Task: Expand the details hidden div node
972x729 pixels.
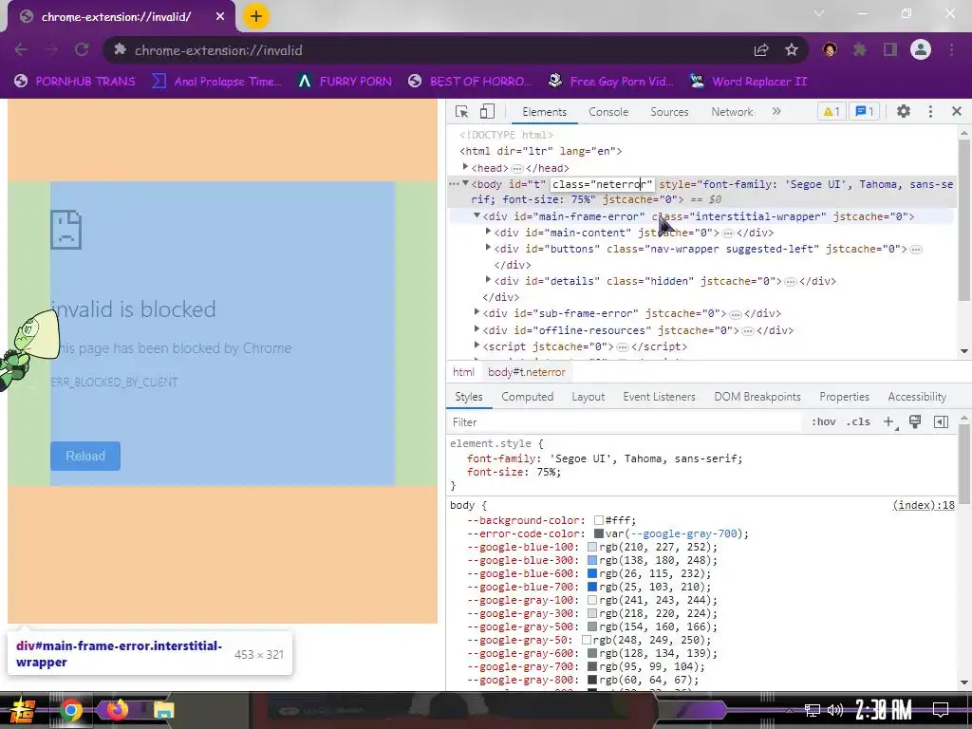Action: (x=488, y=280)
